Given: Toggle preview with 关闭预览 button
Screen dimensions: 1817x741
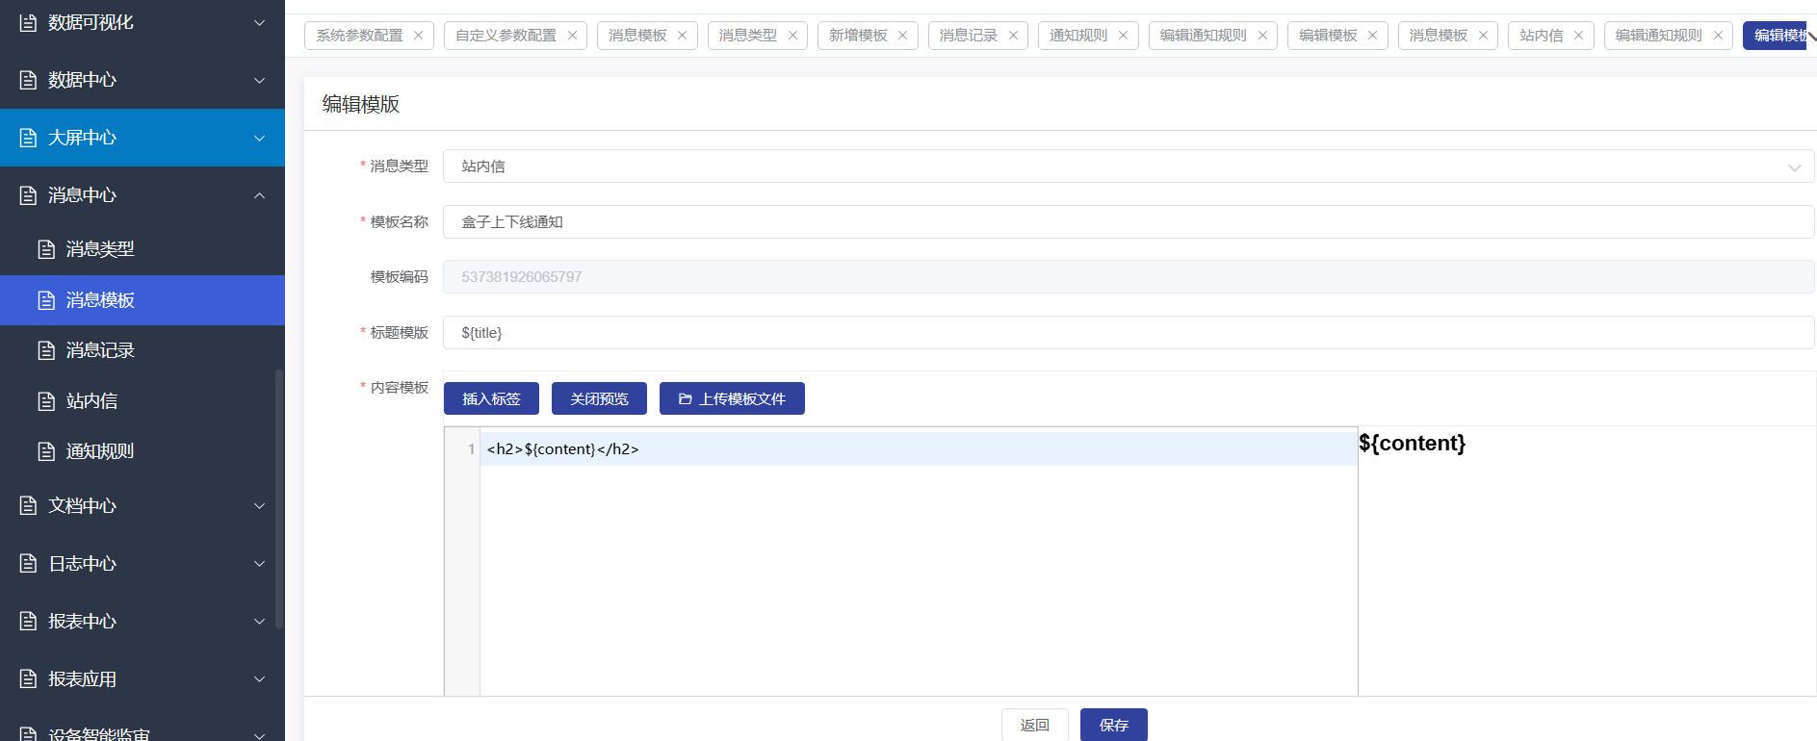Looking at the screenshot, I should [x=599, y=398].
